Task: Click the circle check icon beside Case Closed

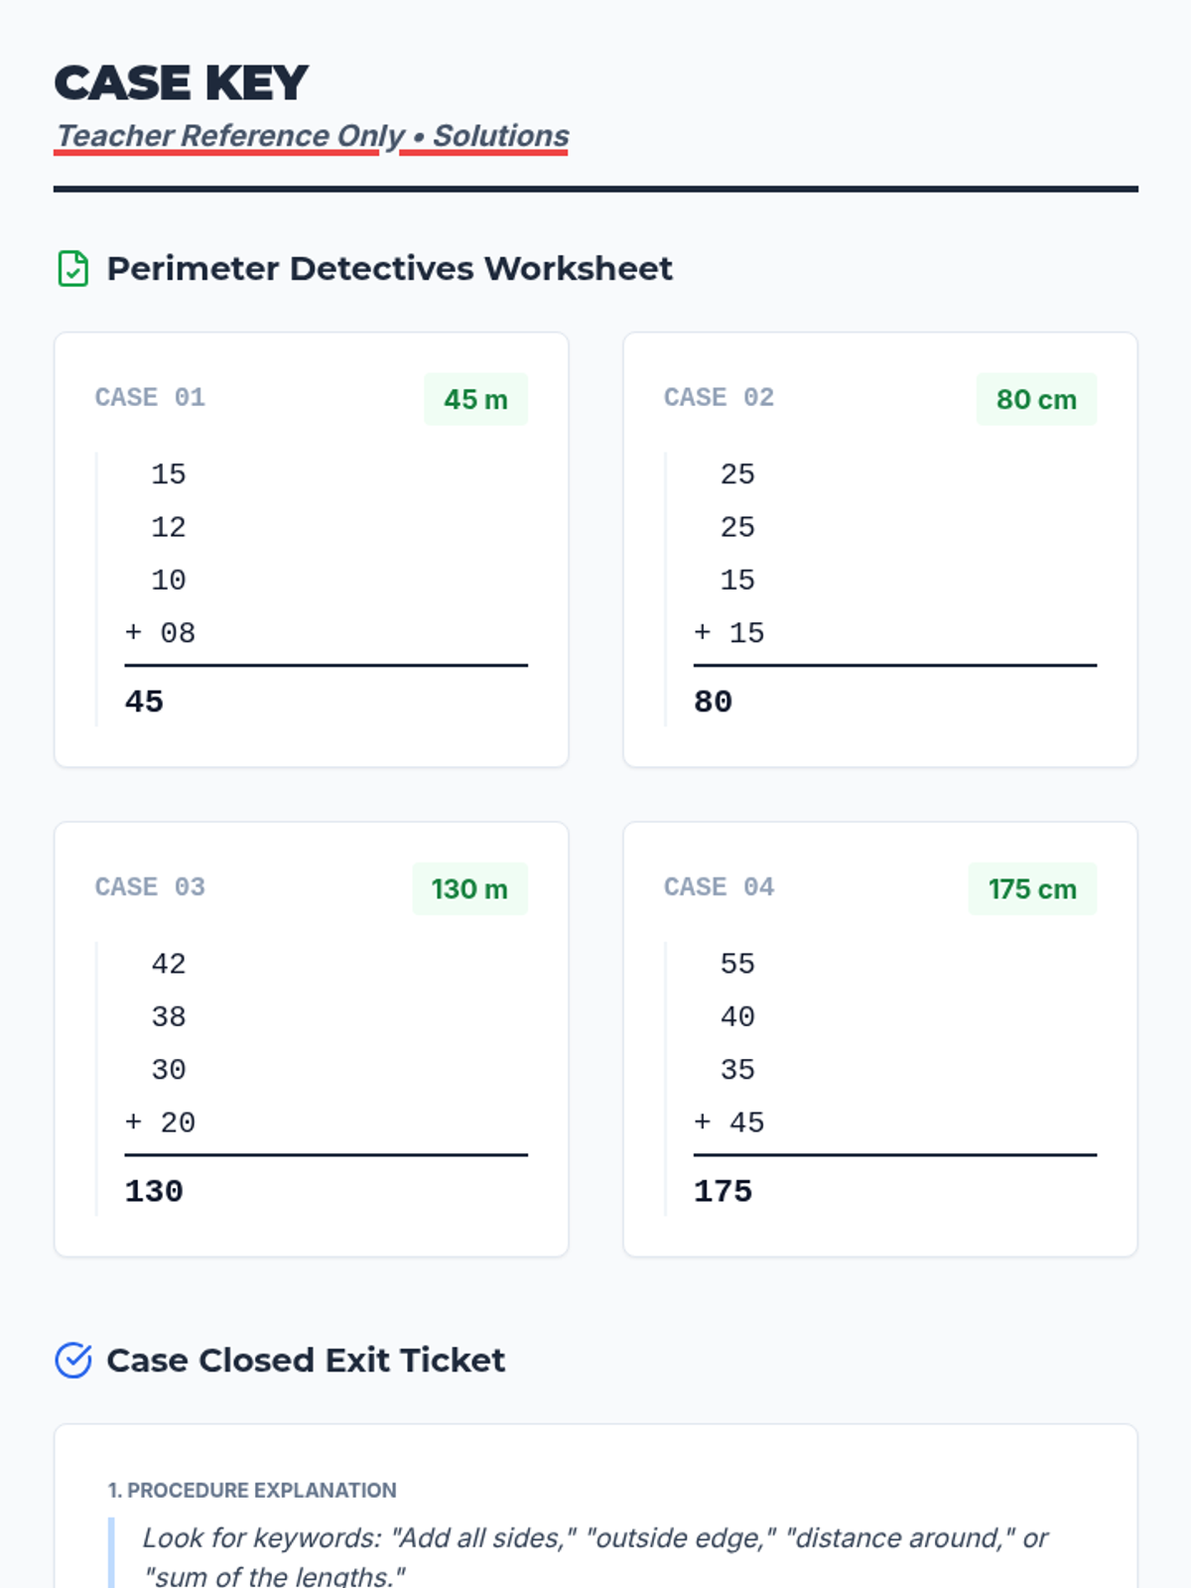Action: (x=73, y=1361)
